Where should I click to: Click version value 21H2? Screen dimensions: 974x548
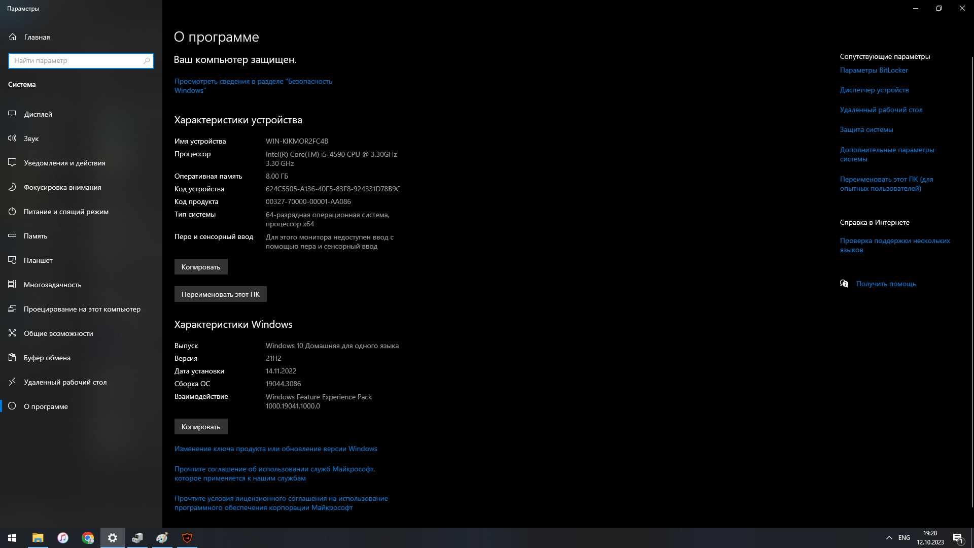273,359
